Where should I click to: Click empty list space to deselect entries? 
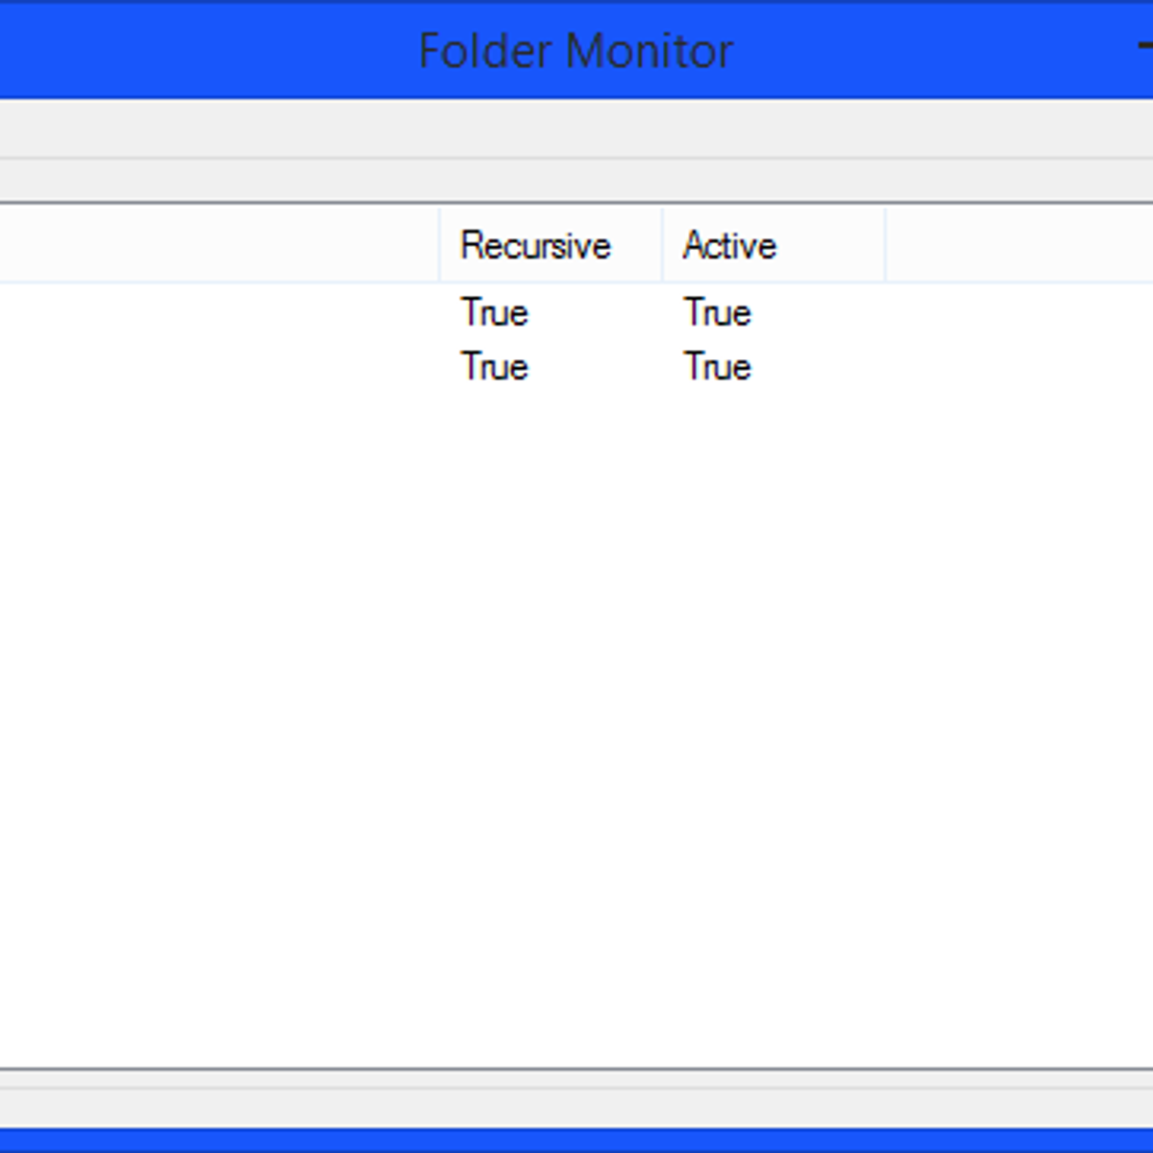tap(576, 673)
